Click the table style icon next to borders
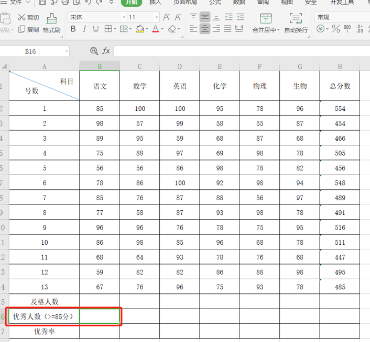The width and height of the screenshot is (370, 342). (124, 29)
